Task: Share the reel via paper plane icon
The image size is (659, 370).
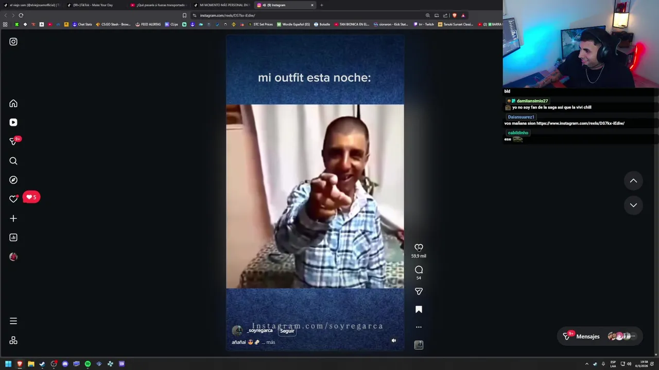Action: pos(419,291)
